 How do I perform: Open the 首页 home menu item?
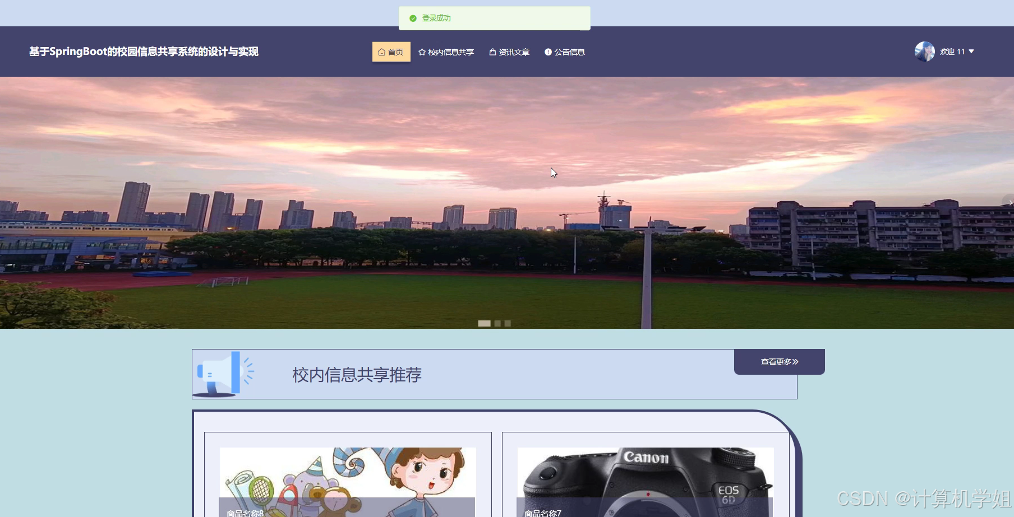coord(391,52)
